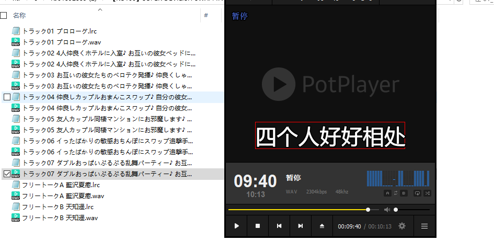494x252 pixels.
Task: Click icon of フリートークB 天知遥.lrc
Action: coord(16,207)
